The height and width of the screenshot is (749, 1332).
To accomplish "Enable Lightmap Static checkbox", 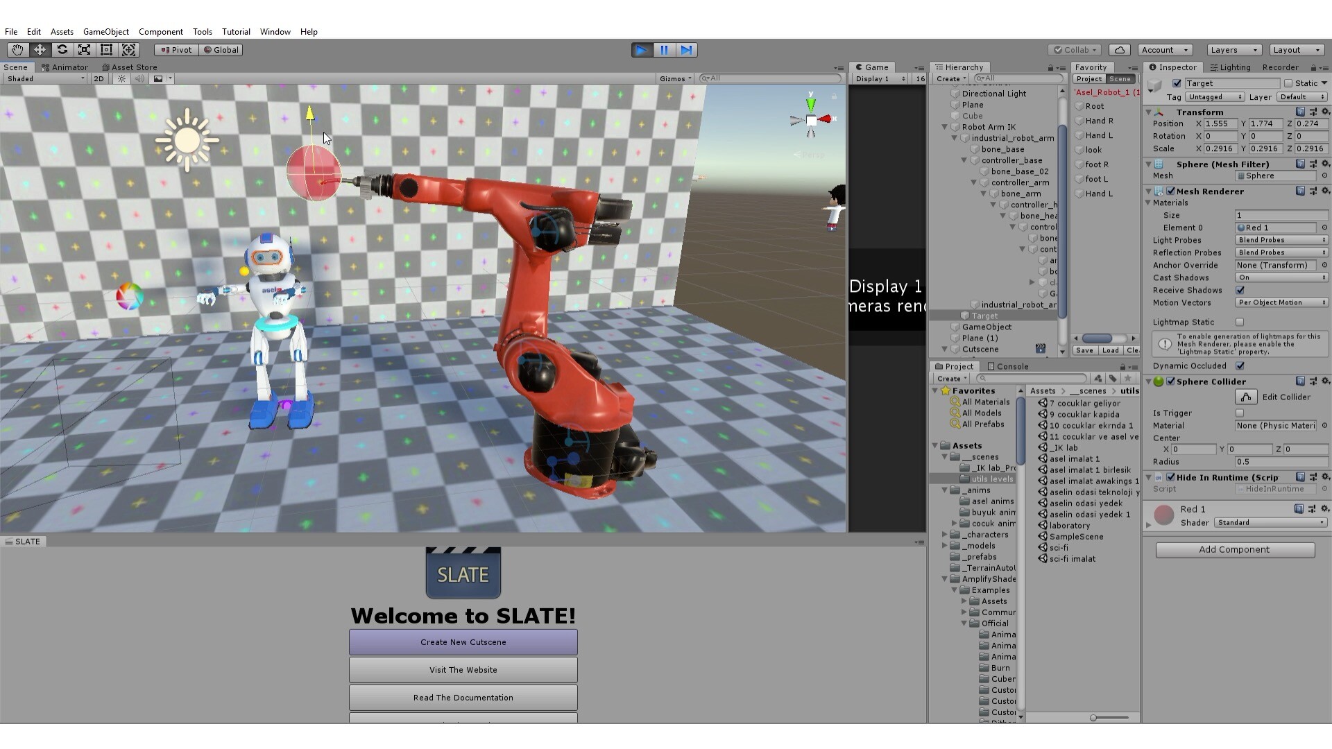I will [x=1240, y=322].
